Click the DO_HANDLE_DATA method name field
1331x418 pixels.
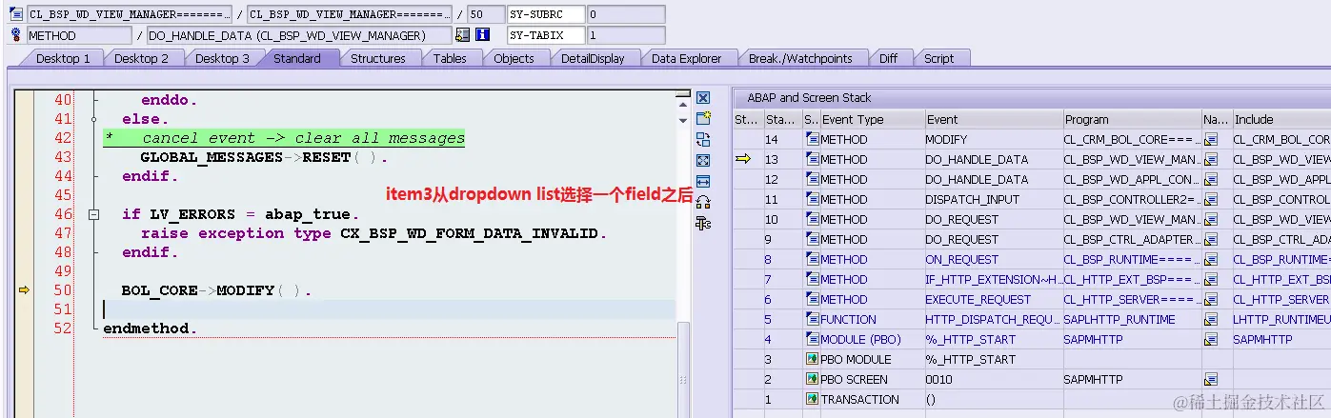tap(299, 35)
